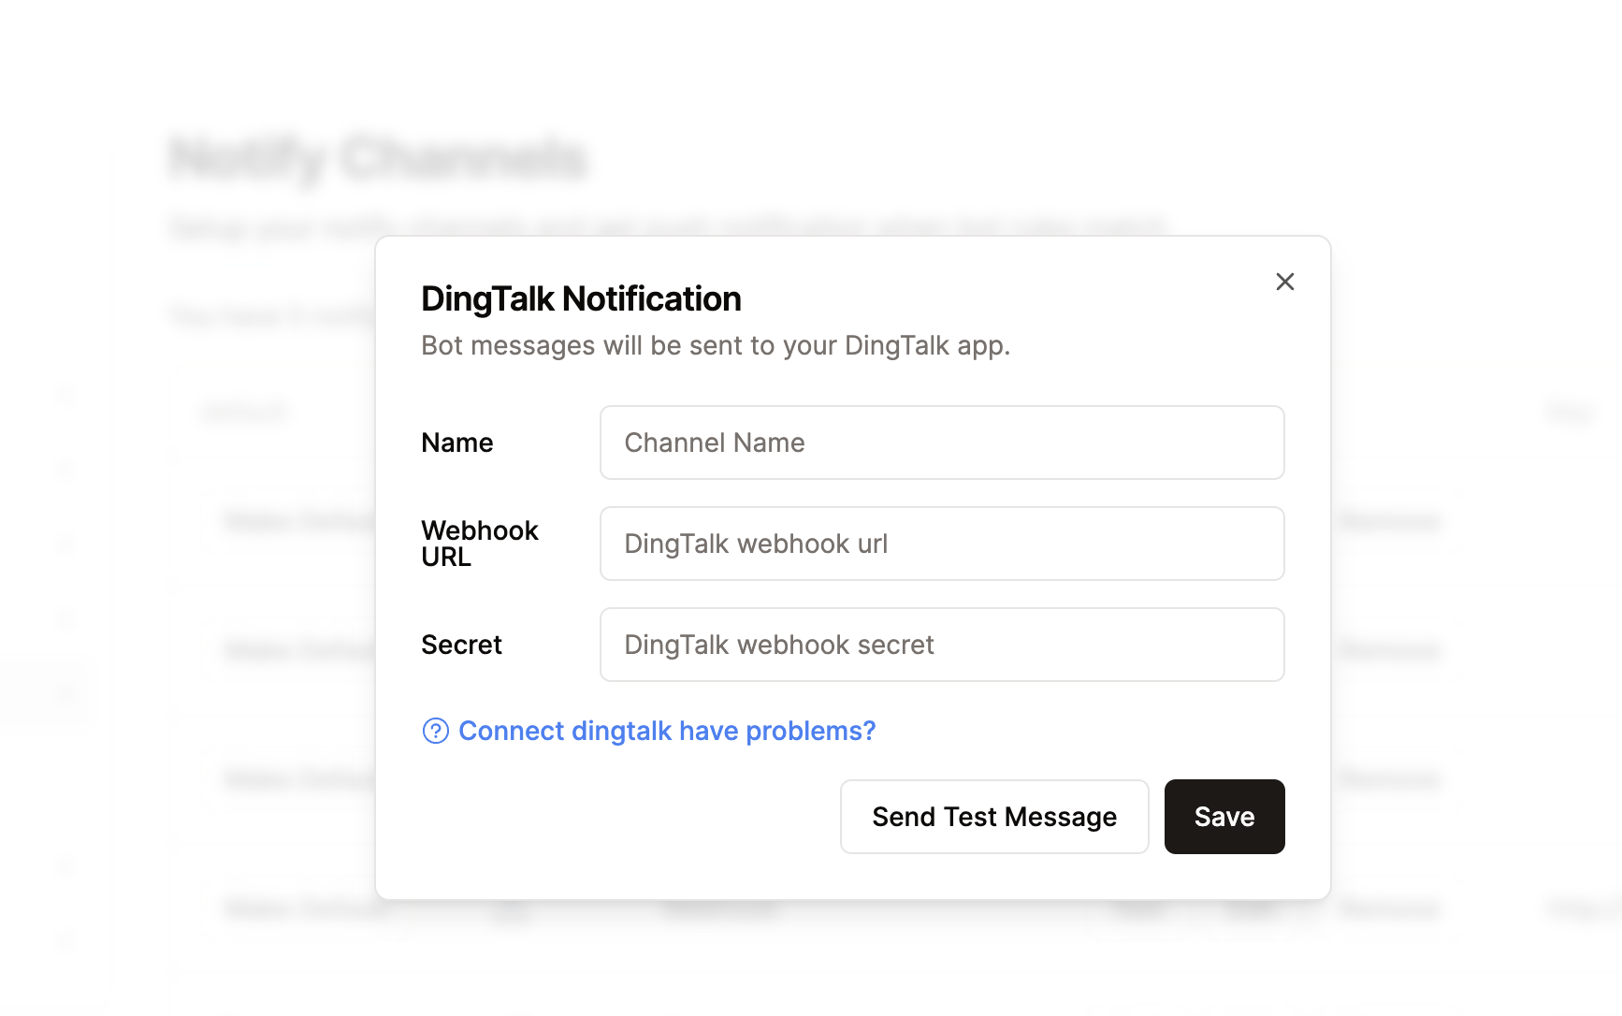Image resolution: width=1622 pixels, height=1016 pixels.
Task: Click the Webhook URL label
Action: 479,544
